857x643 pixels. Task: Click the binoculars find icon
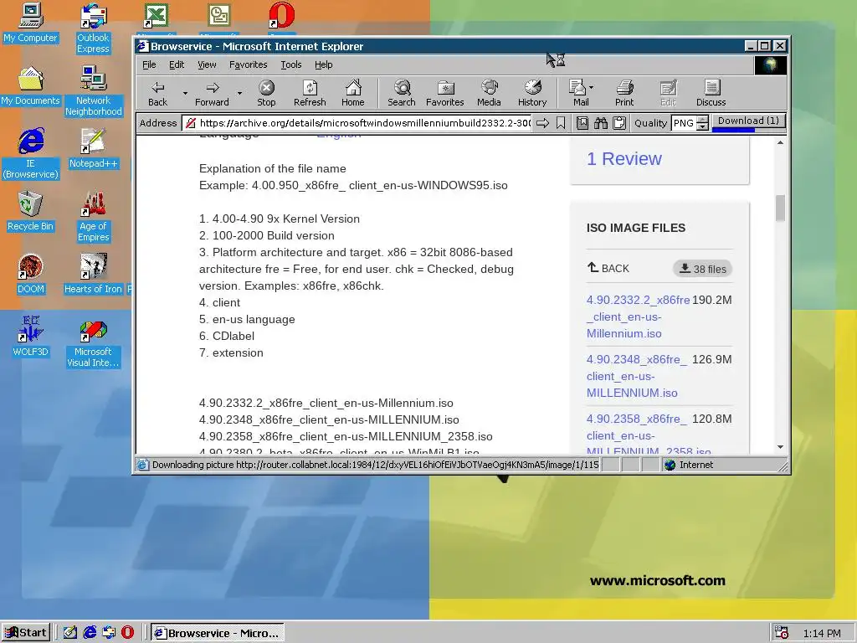601,123
